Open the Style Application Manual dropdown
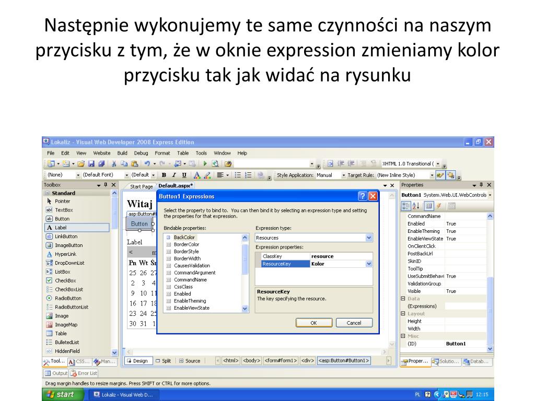 click(x=344, y=175)
